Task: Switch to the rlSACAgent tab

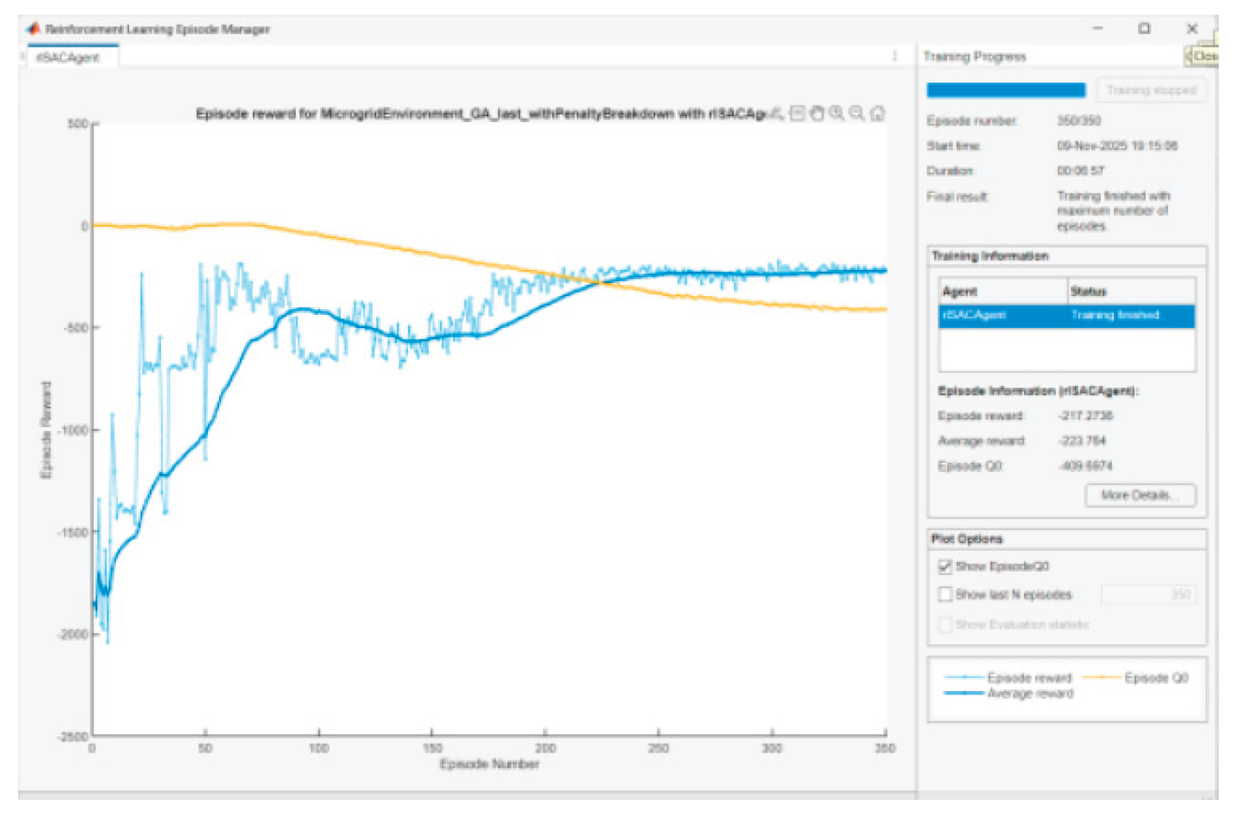Action: point(68,57)
